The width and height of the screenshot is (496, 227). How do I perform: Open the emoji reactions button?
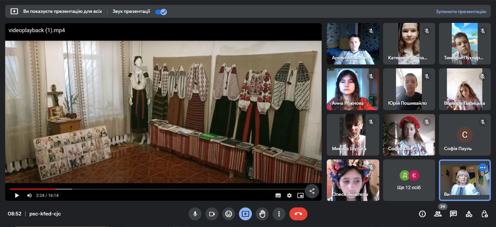click(x=228, y=214)
